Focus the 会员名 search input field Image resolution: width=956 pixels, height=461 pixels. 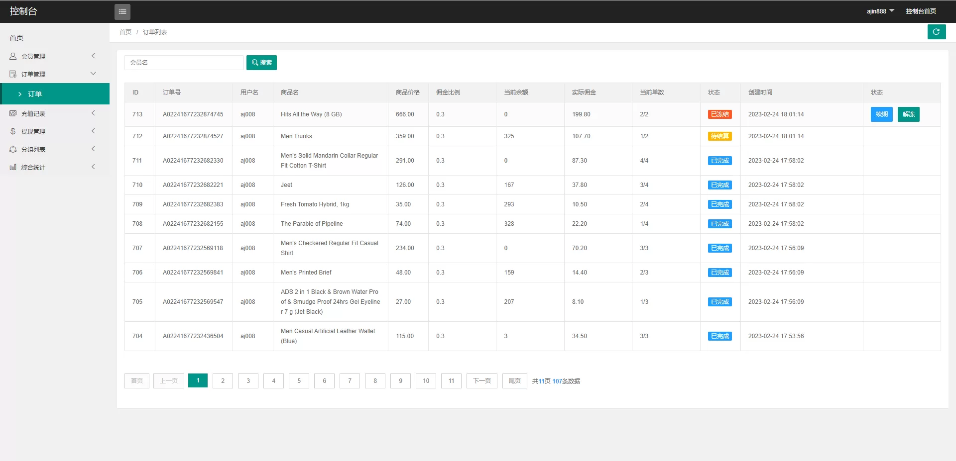click(x=184, y=63)
